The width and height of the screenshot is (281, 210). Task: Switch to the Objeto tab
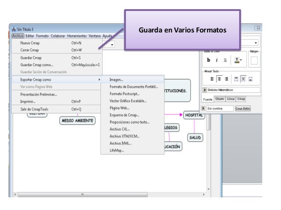(219, 99)
